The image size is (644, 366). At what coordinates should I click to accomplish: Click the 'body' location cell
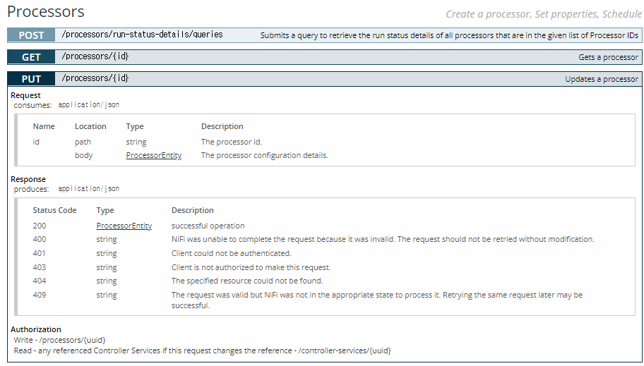(x=84, y=156)
